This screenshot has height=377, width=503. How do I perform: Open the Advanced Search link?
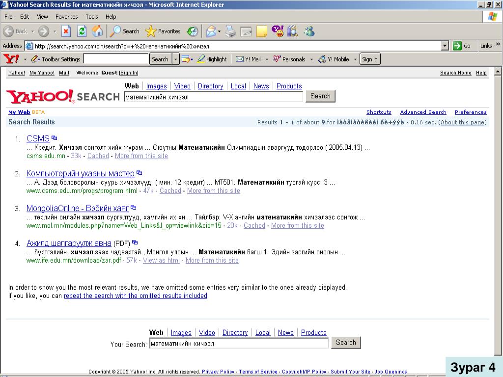(423, 112)
